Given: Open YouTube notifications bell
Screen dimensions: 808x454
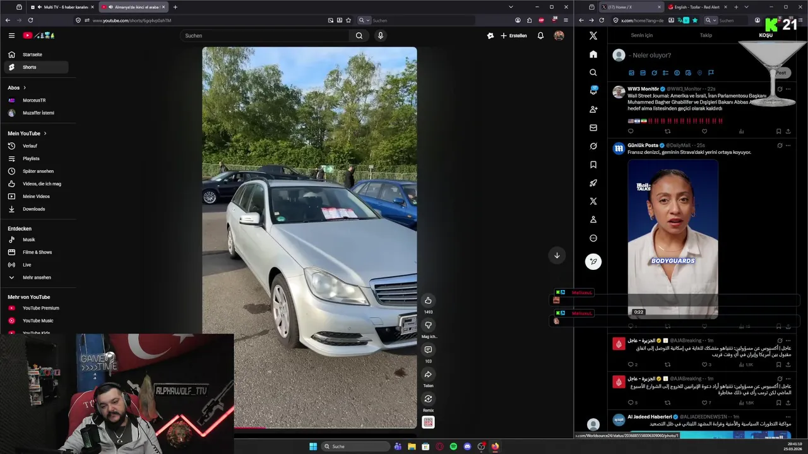Looking at the screenshot, I should pos(540,36).
